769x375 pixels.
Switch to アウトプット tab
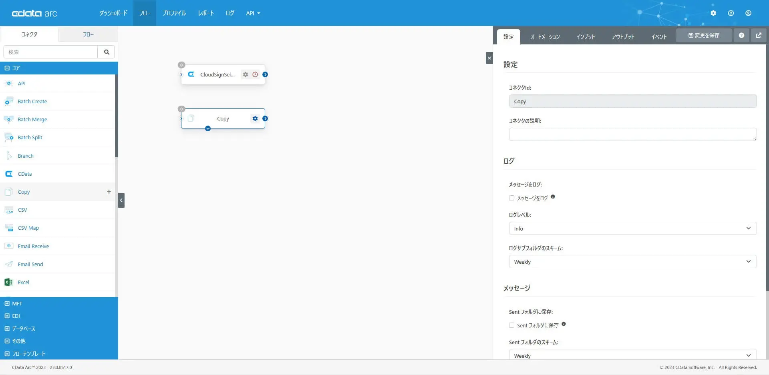click(x=623, y=37)
